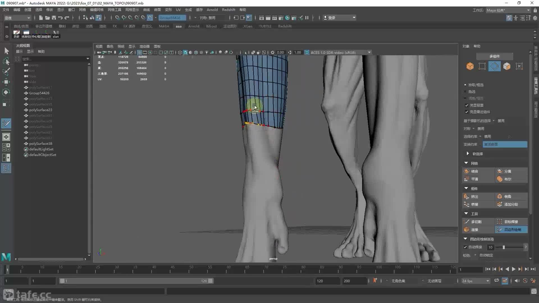The image size is (539, 303).
Task: Open the 登录 account dropdown
Action: tap(339, 18)
